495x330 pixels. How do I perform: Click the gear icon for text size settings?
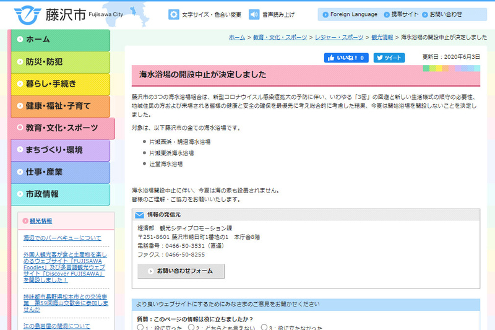(174, 14)
